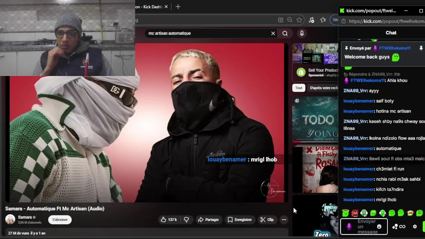Insert the red angry face emote
Viewport: 425px width, 239px height.
(355, 213)
